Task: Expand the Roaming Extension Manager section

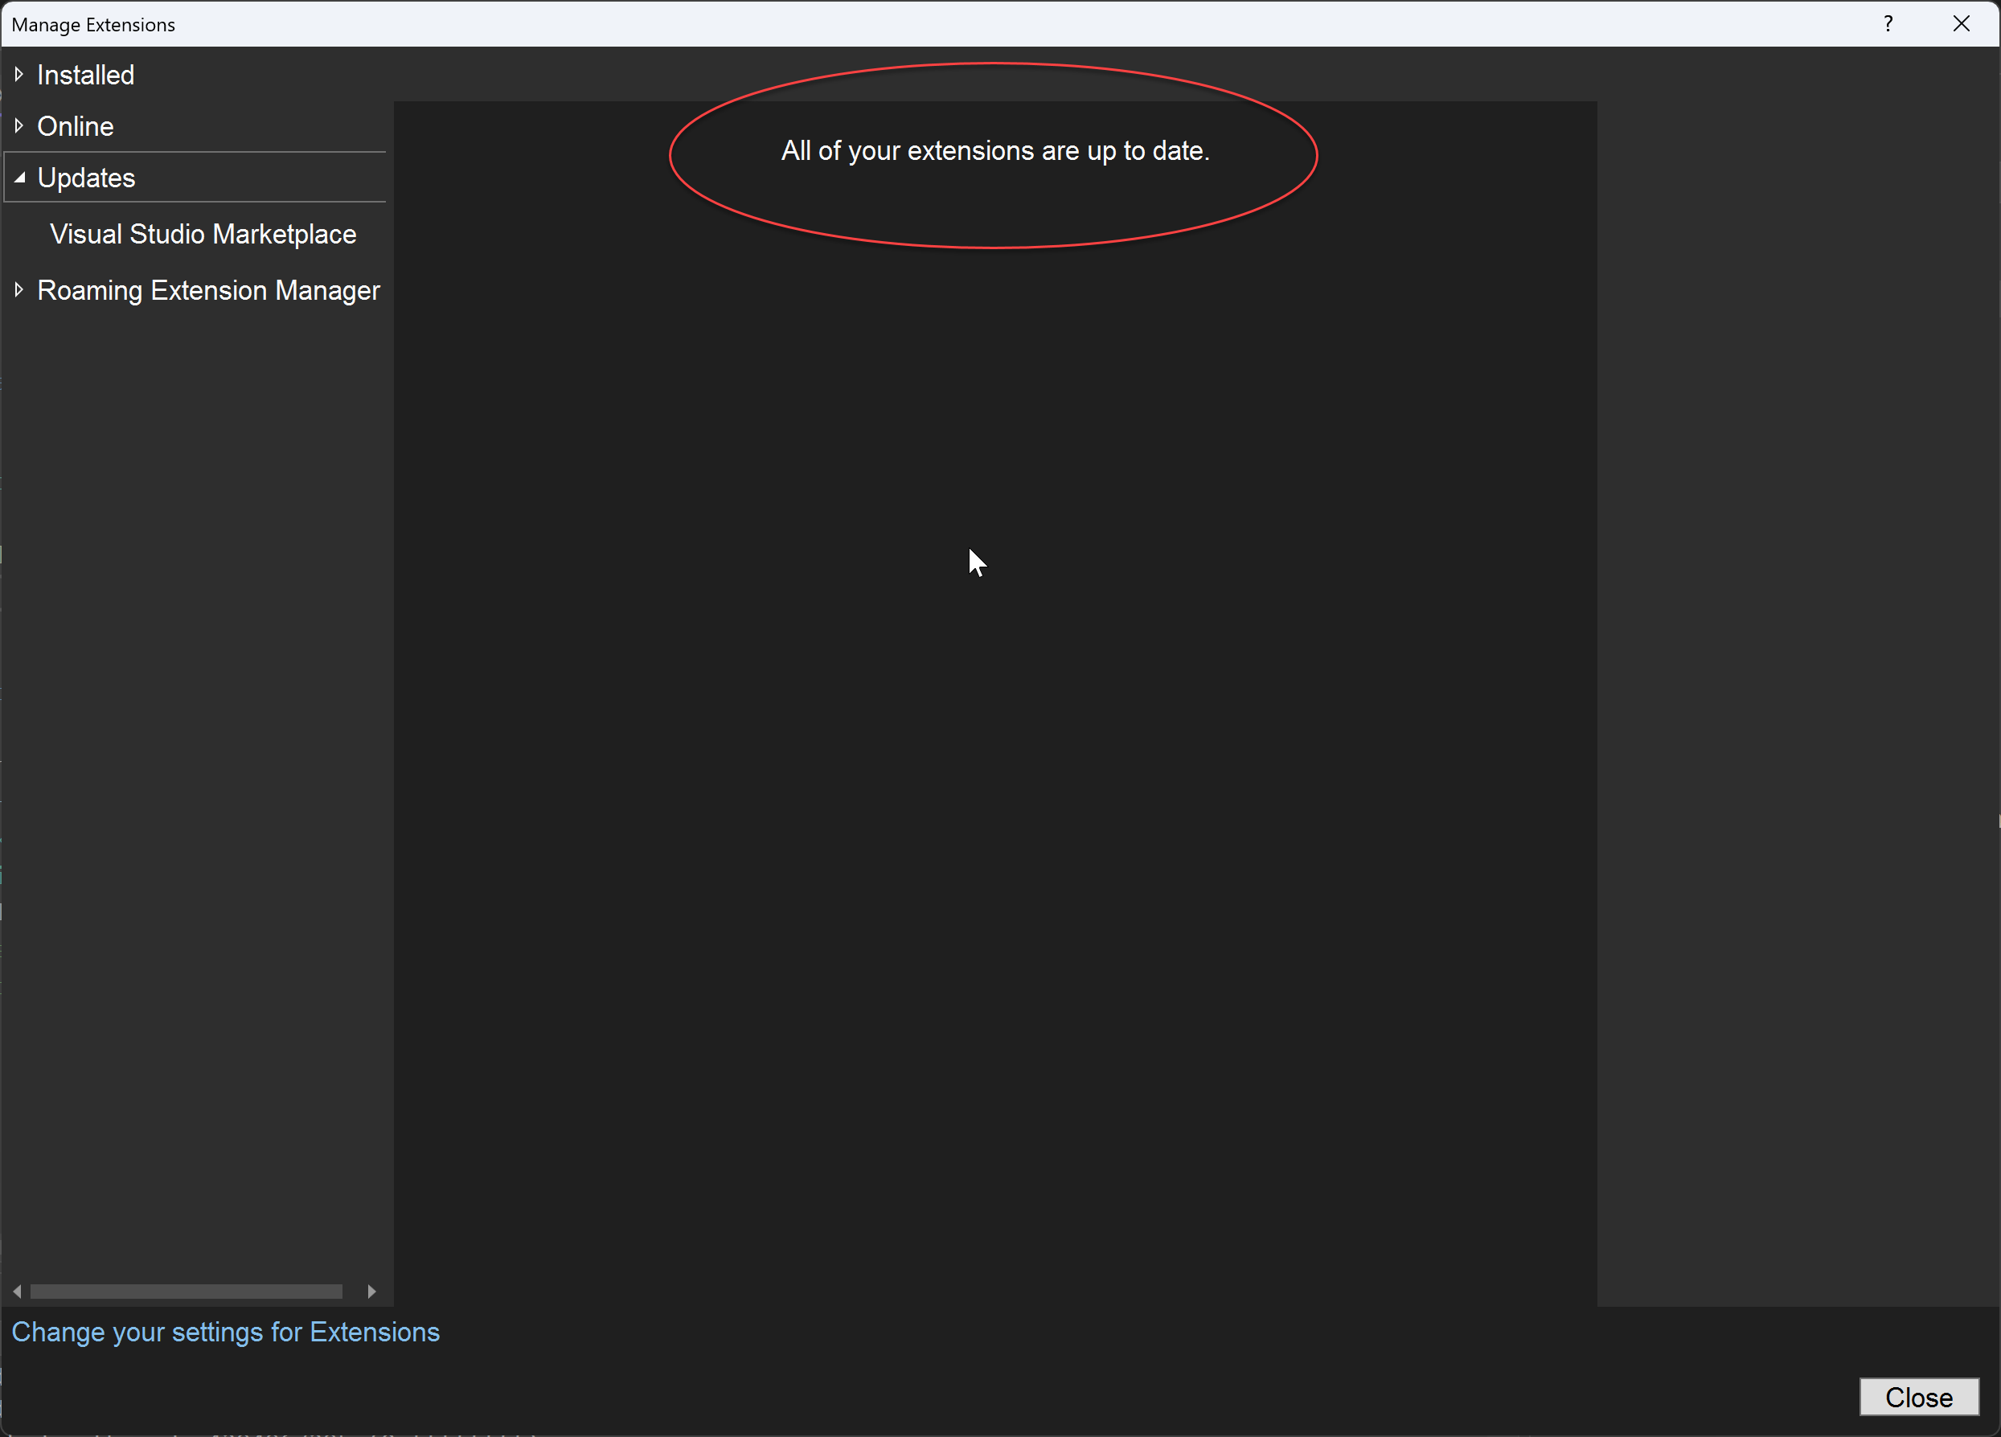Action: pos(19,290)
